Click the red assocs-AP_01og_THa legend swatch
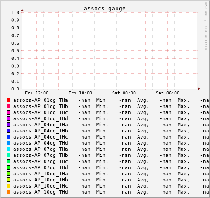Image resolution: width=210 pixels, height=198 pixels. click(8, 100)
